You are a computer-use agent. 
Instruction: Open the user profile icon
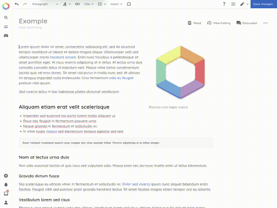click(6, 202)
